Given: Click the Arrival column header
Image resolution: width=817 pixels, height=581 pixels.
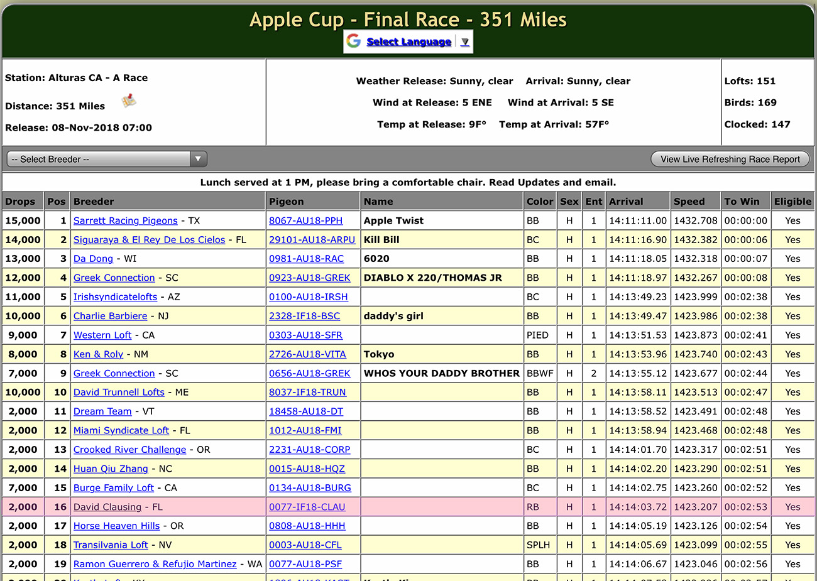Looking at the screenshot, I should coord(626,202).
